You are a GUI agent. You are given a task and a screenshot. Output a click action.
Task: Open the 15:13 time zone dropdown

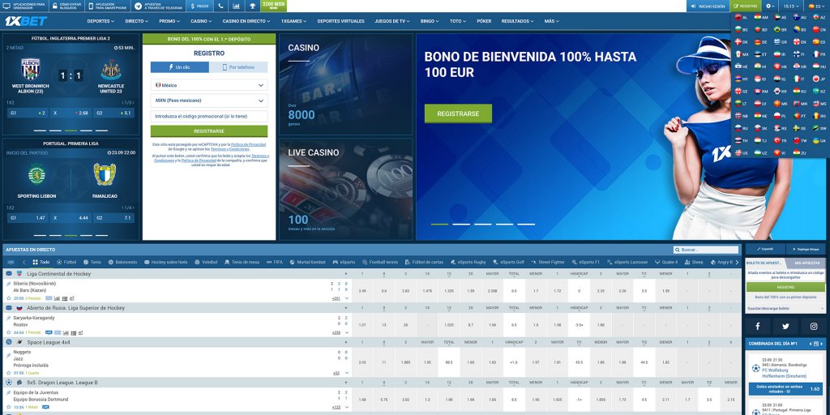click(x=791, y=6)
